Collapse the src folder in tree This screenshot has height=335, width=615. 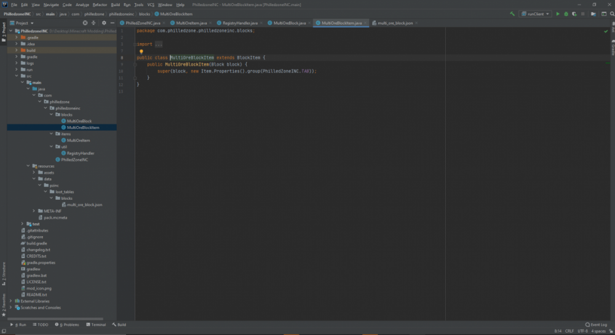pyautogui.click(x=17, y=76)
